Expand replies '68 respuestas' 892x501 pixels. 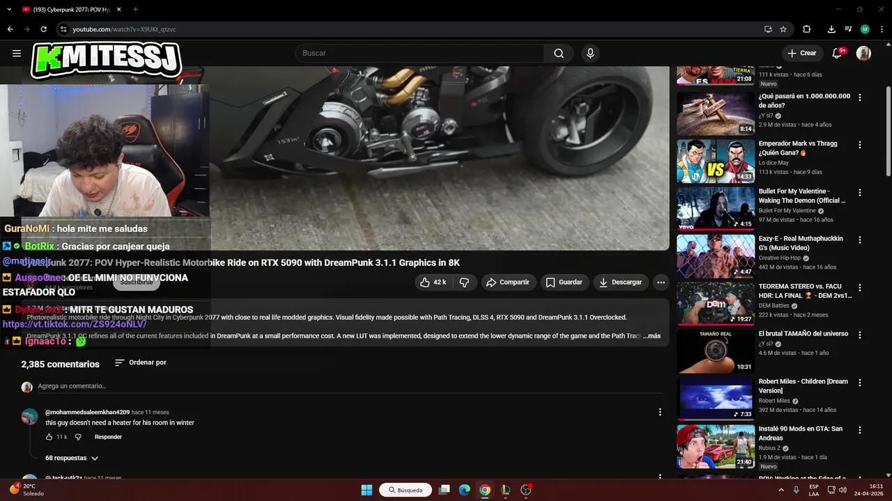pyautogui.click(x=72, y=458)
